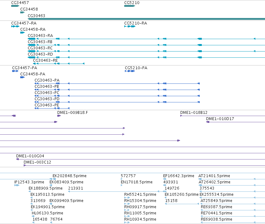Image resolution: width=265 pixels, height=224 pixels.
Task: Click clone DME1-003C12
Action: pos(144,165)
